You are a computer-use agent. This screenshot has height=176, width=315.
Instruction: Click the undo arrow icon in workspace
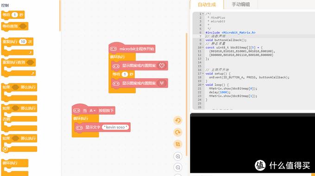click(178, 120)
